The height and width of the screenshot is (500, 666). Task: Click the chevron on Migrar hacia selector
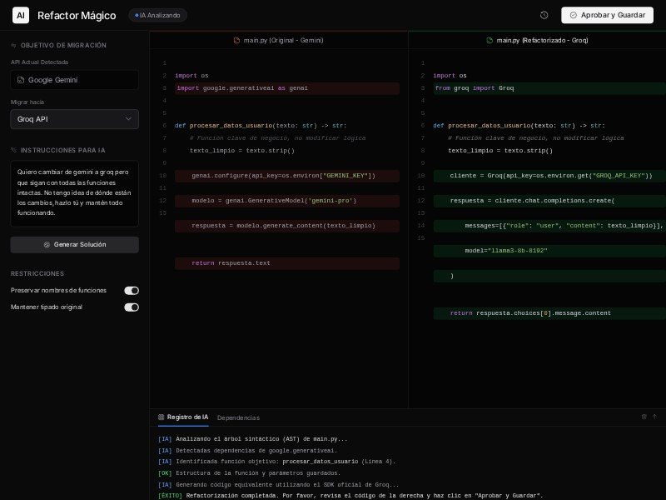click(x=128, y=119)
